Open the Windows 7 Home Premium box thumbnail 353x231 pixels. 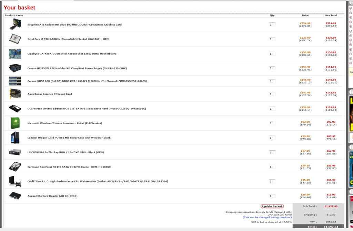click(15, 123)
